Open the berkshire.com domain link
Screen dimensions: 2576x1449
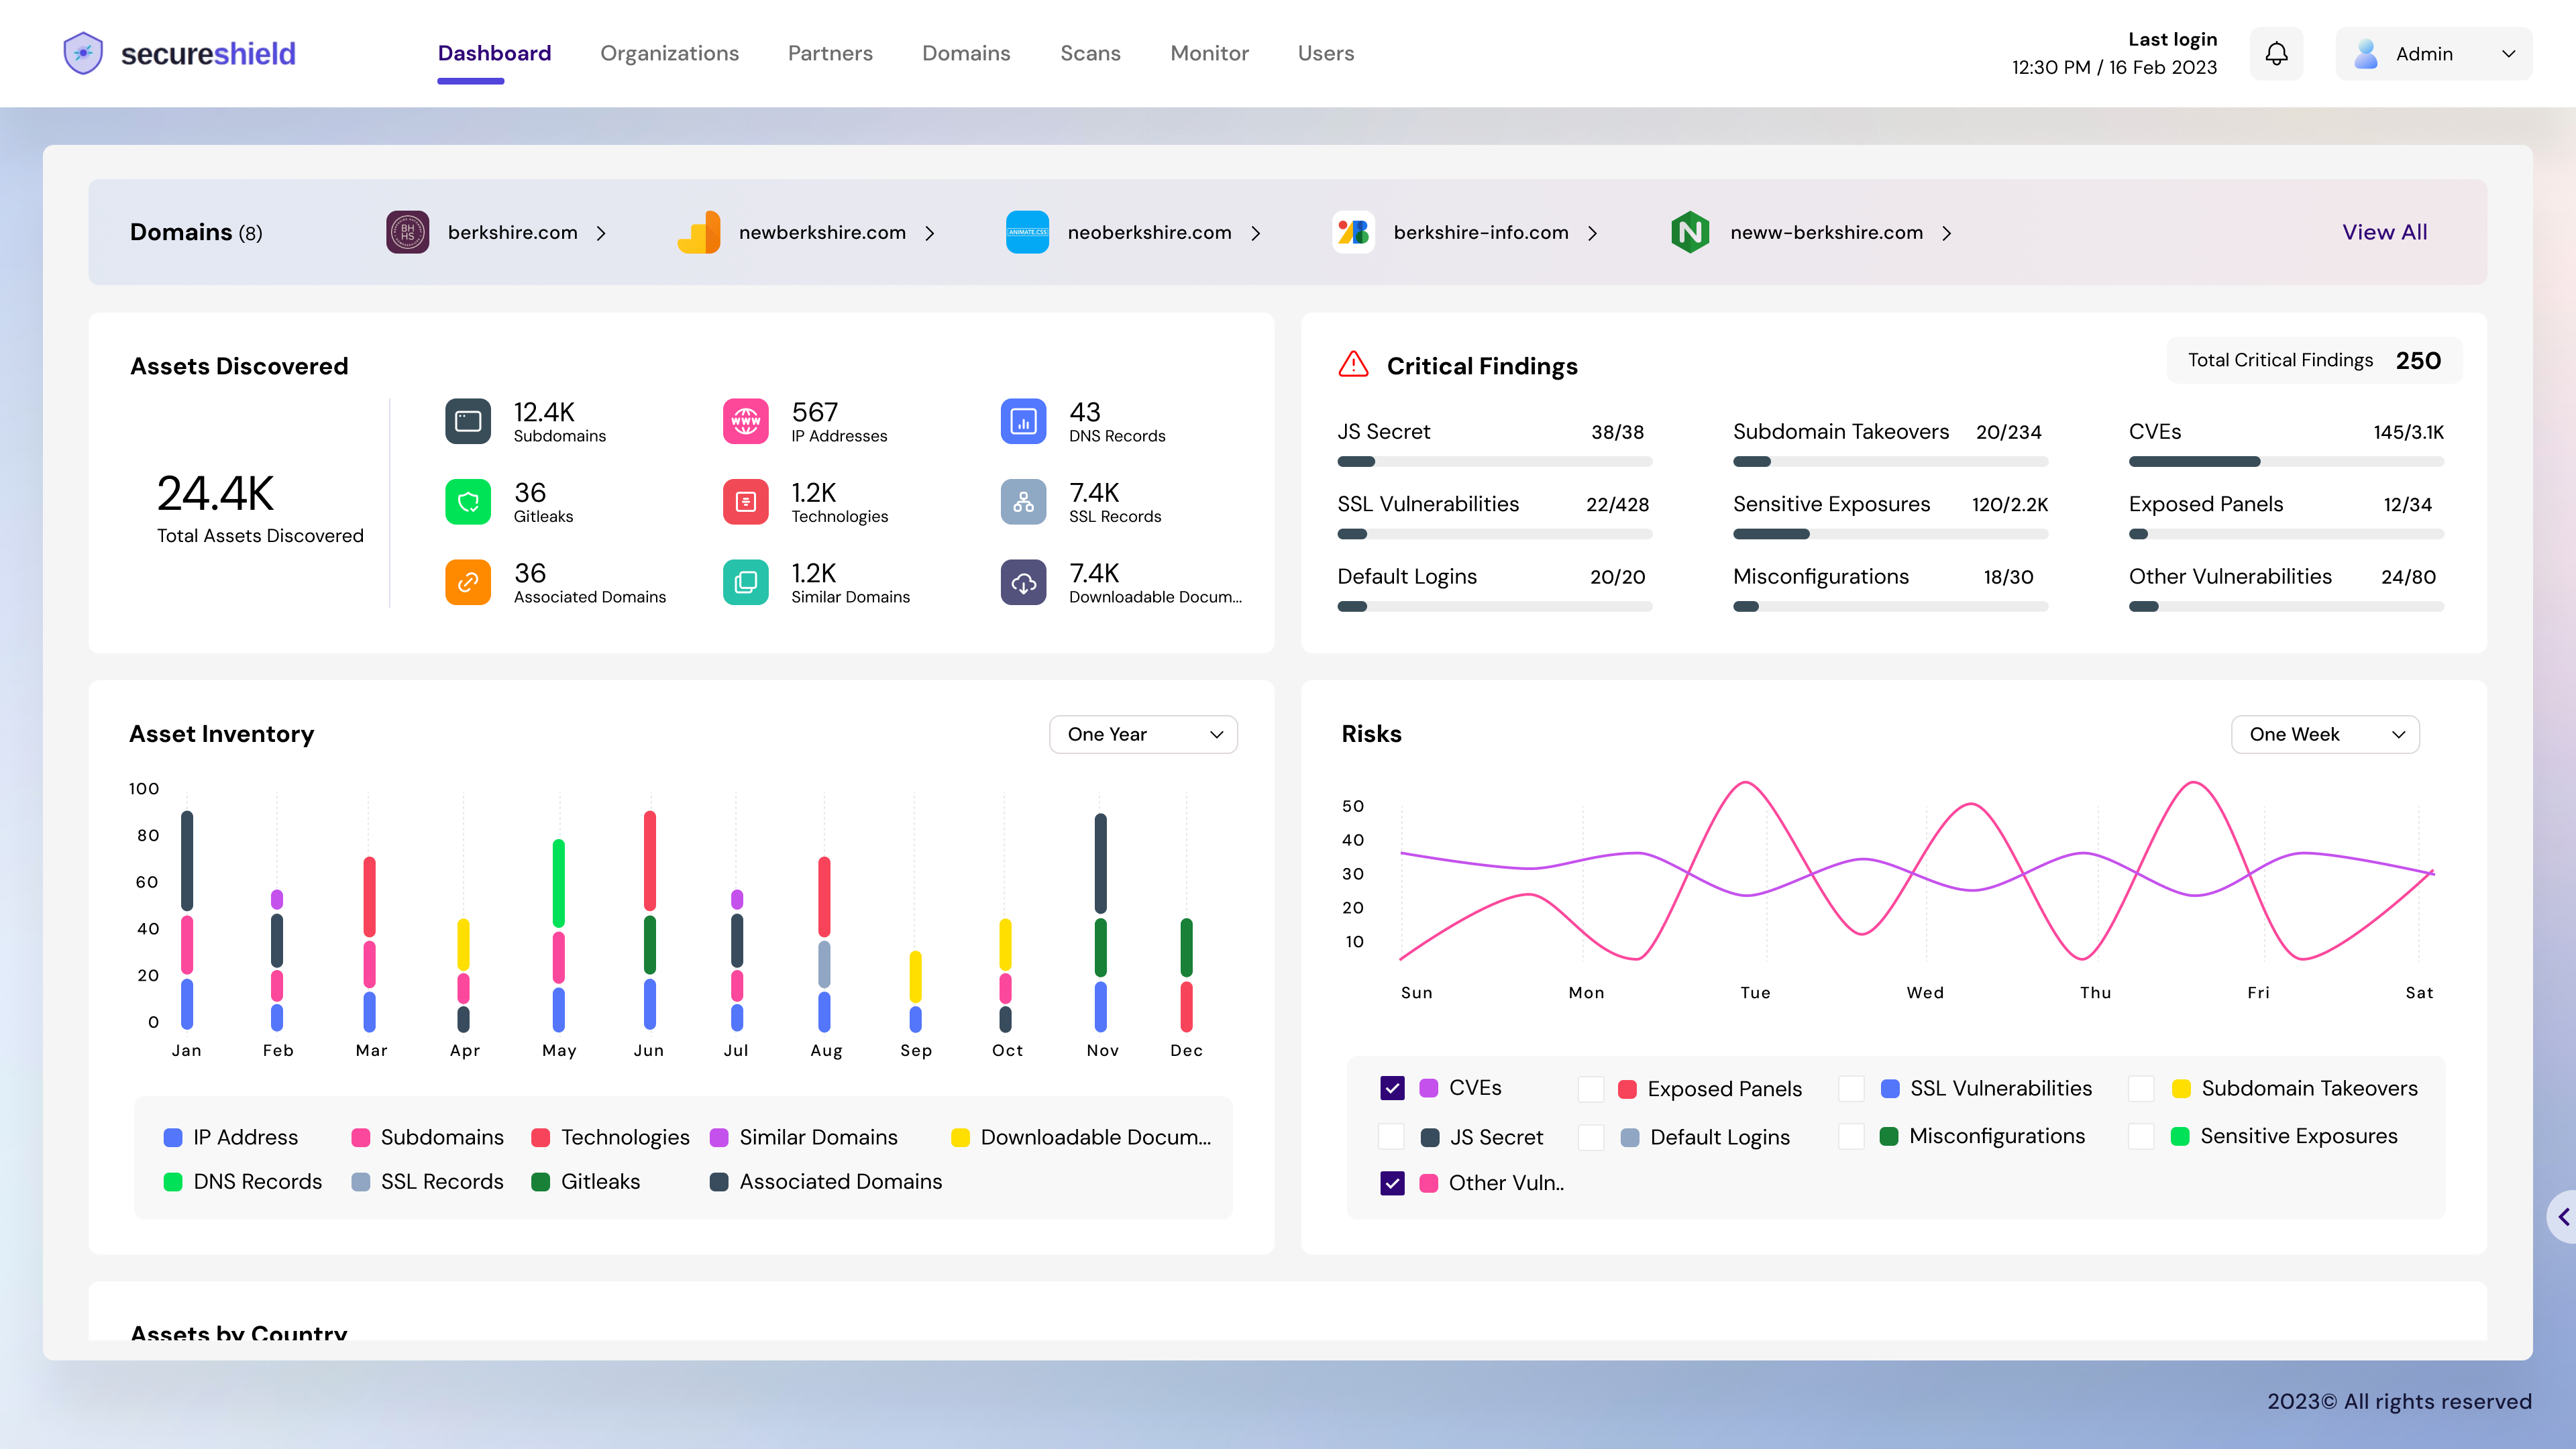tap(512, 232)
